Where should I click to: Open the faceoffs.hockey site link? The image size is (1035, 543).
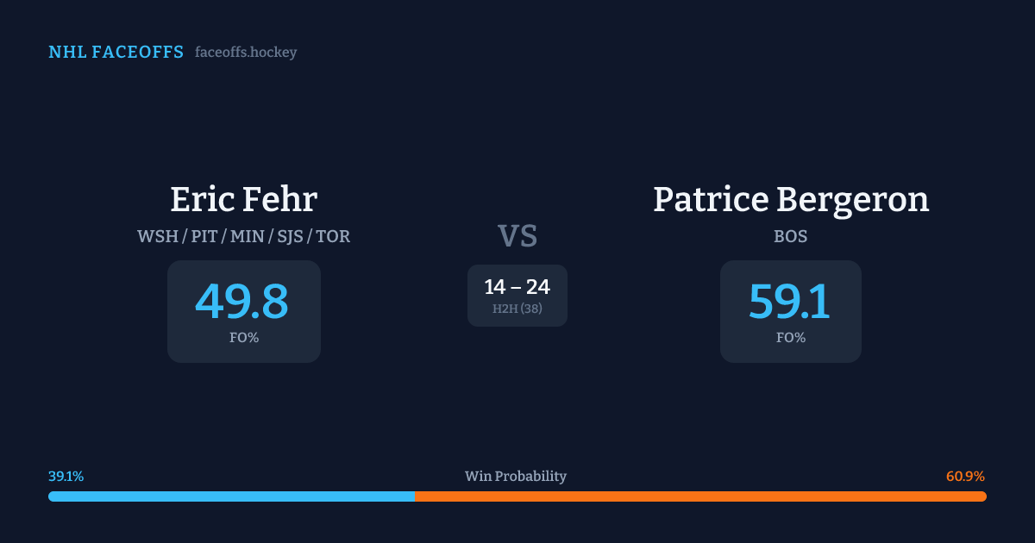(246, 53)
